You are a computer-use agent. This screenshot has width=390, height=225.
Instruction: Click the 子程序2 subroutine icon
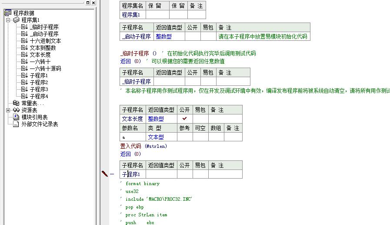coord(24,82)
